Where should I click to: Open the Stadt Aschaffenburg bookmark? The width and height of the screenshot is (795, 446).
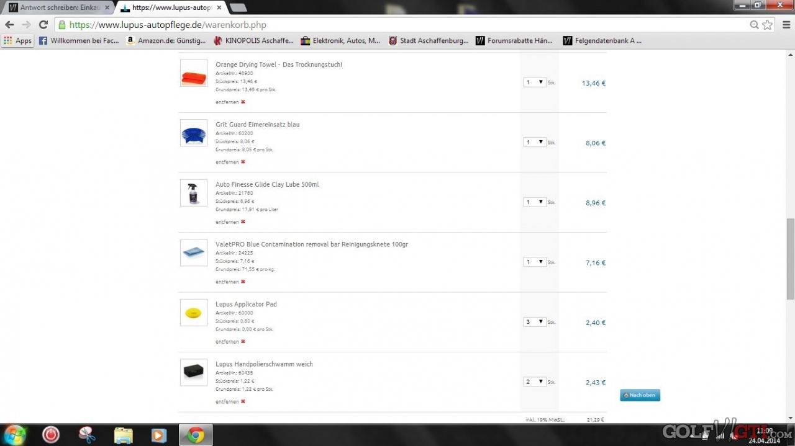(429, 41)
